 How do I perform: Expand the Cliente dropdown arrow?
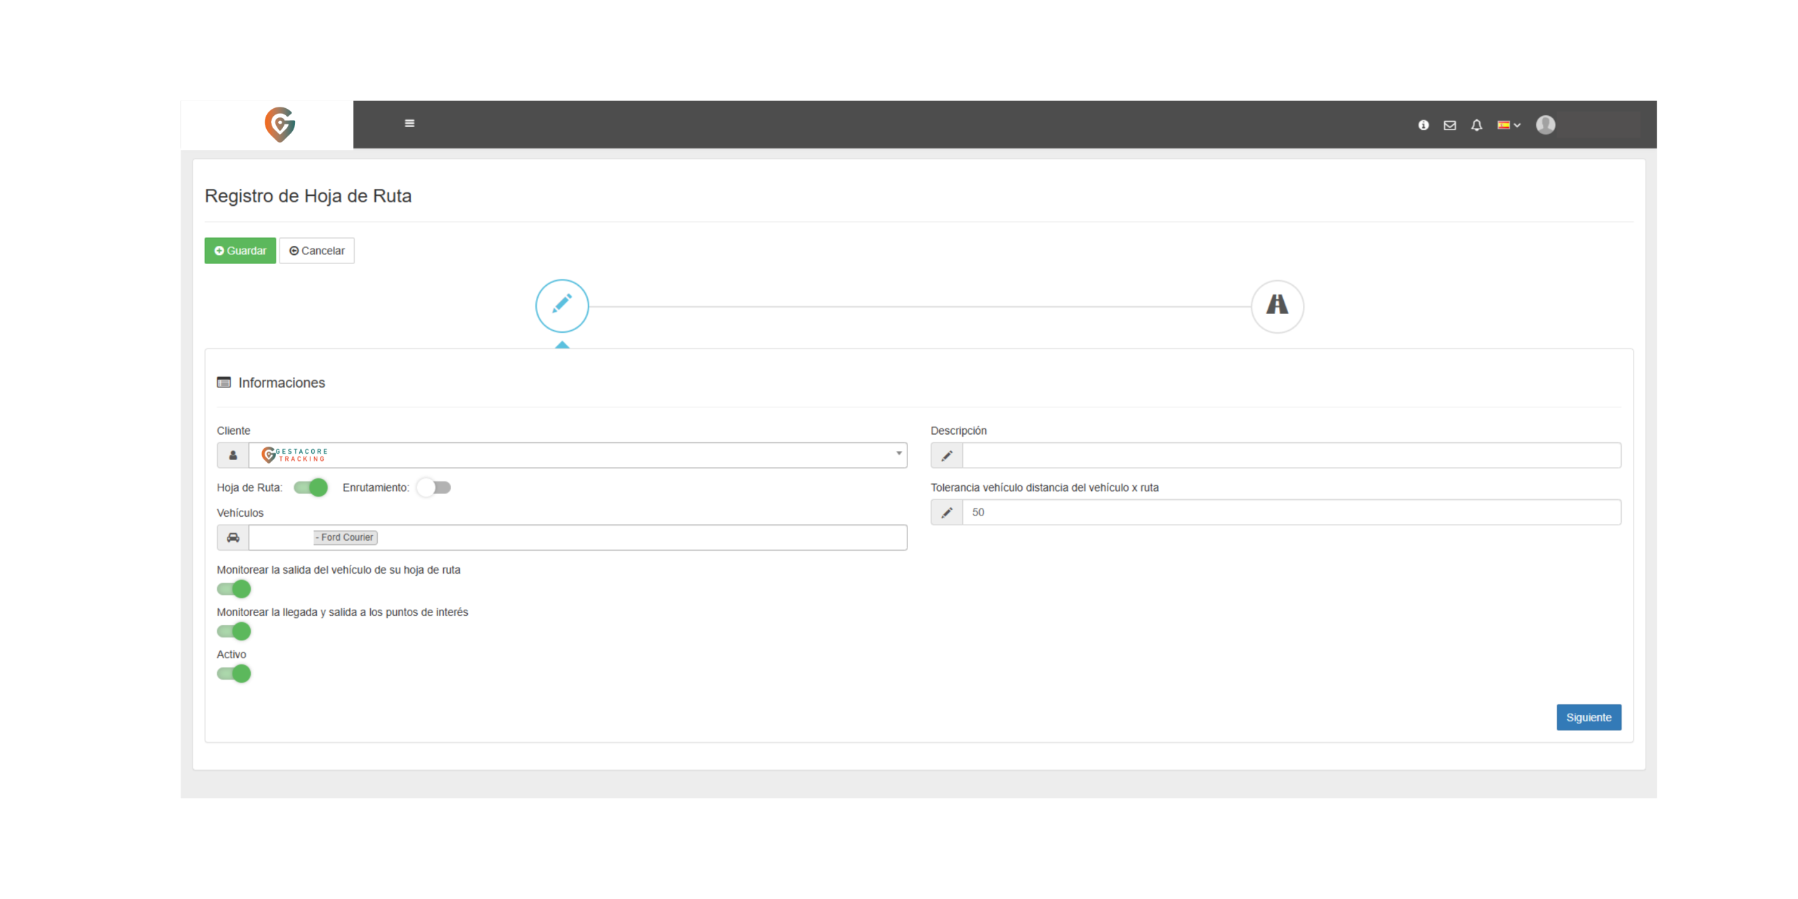click(x=898, y=454)
